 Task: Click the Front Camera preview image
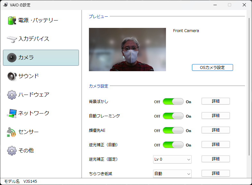(x=127, y=50)
